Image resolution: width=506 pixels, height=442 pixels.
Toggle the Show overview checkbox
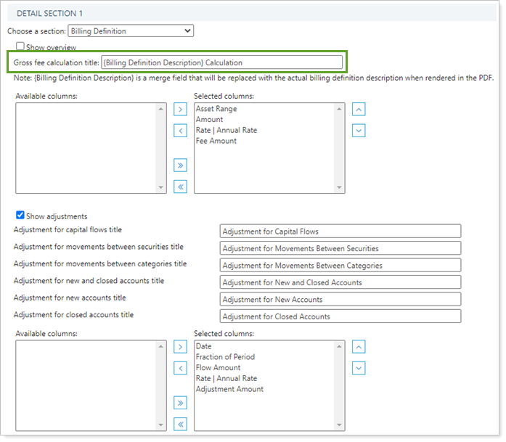(x=20, y=47)
